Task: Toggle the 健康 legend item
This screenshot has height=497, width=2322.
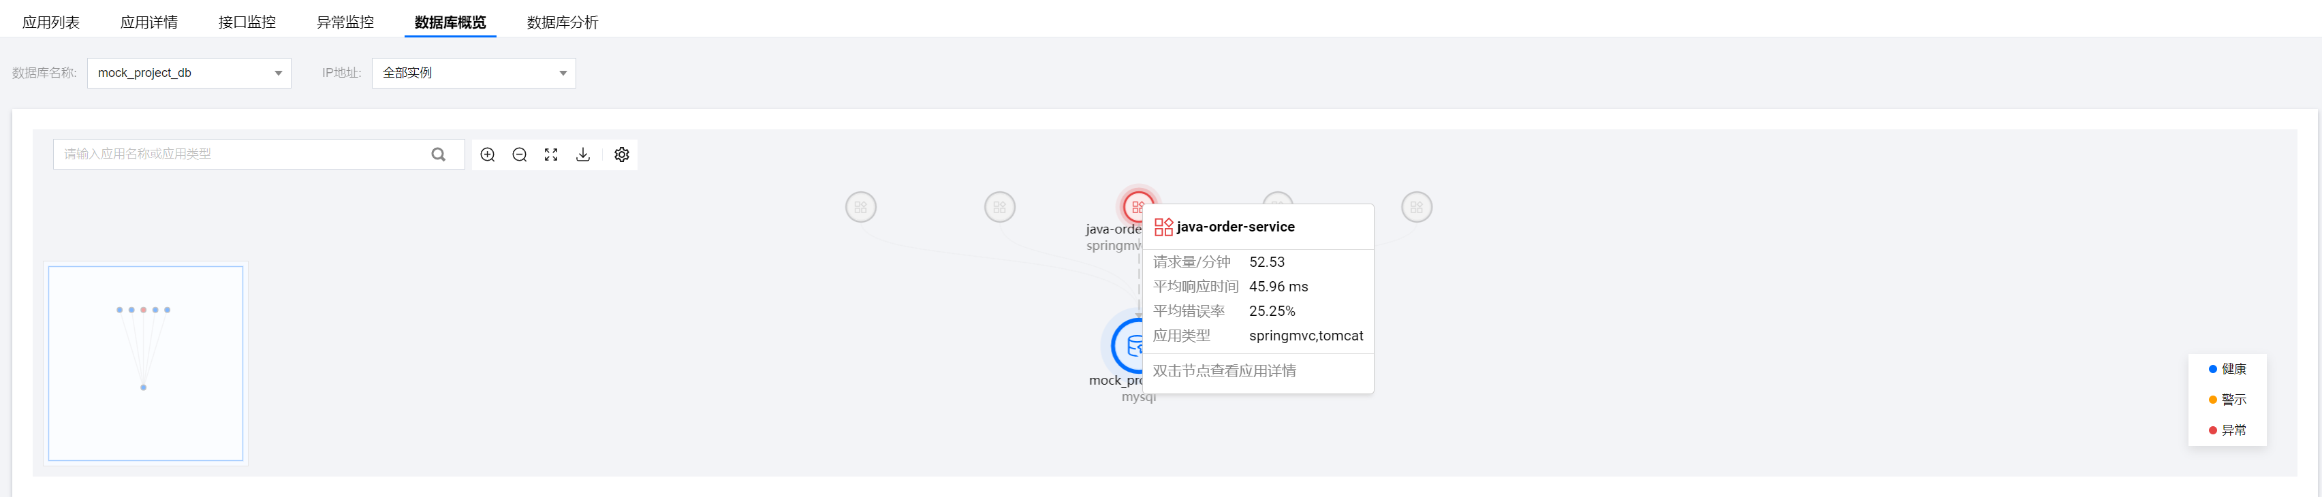Action: point(2227,369)
